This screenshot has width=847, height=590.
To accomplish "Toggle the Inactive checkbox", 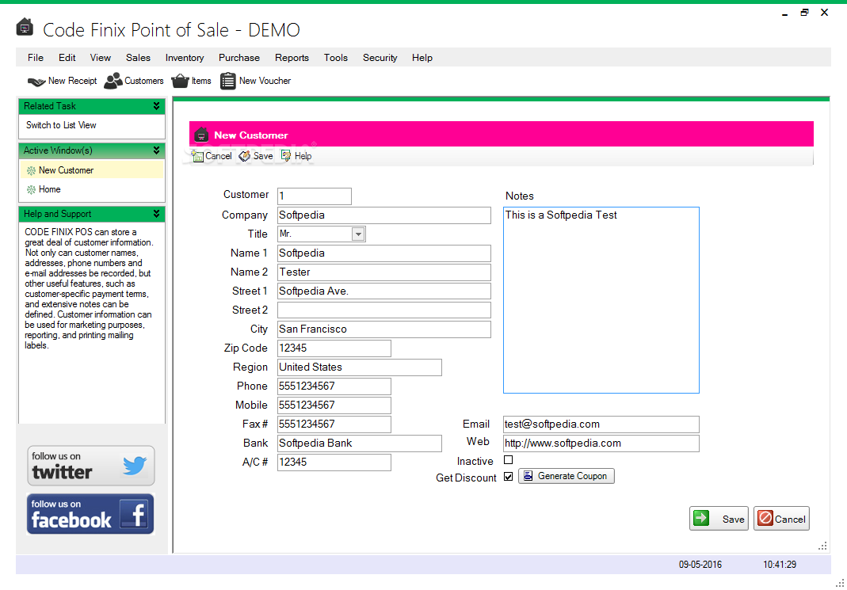I will [x=509, y=460].
